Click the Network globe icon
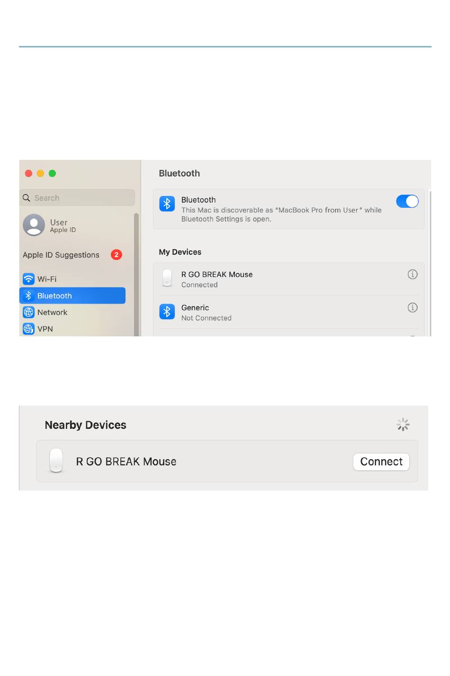Viewport: 450px width, 676px height. 28,312
